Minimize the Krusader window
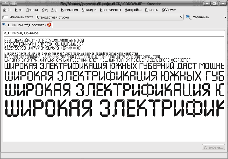This screenshot has height=159, width=228. click(x=206, y=3)
